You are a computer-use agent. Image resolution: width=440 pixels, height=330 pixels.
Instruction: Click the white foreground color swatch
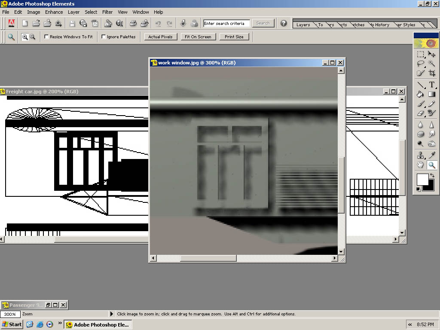[422, 179]
